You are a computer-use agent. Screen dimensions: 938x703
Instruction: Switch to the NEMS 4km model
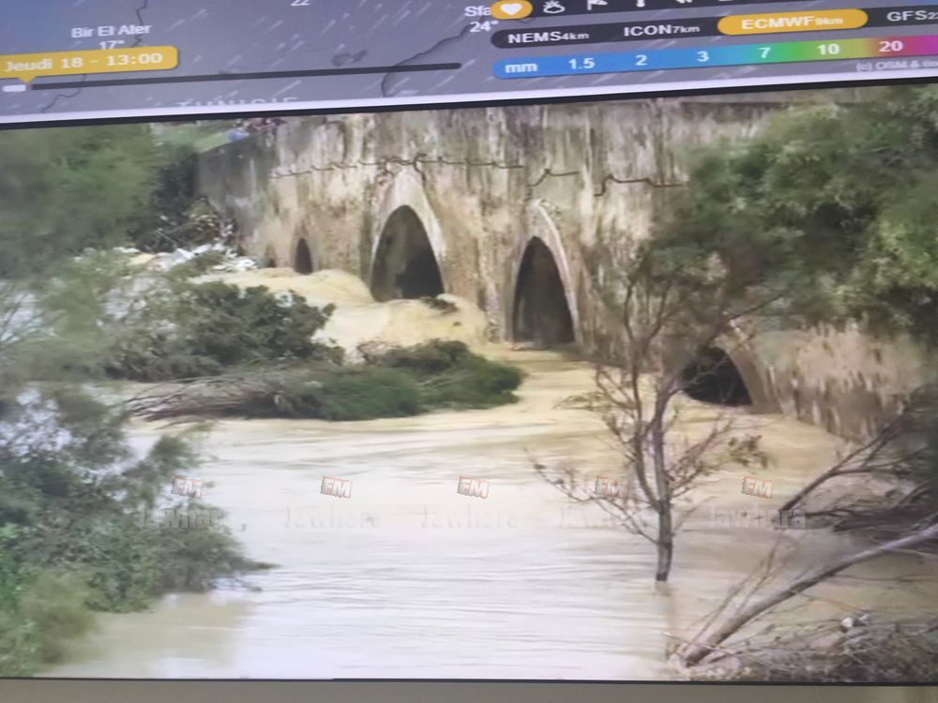(537, 36)
